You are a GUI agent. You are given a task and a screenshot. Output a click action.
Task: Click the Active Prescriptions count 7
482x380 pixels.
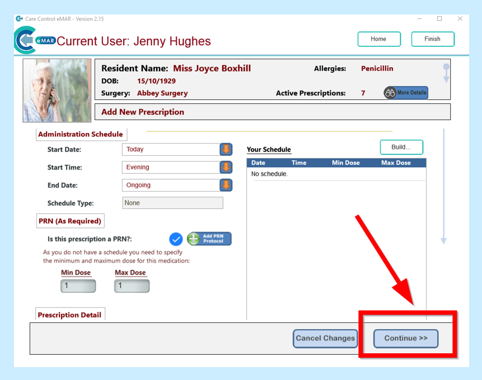pos(363,93)
